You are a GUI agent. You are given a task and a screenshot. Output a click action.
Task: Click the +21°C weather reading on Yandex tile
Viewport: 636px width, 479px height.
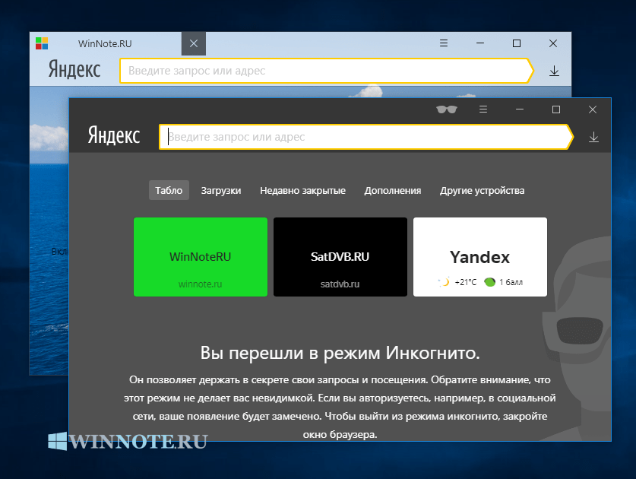[x=465, y=282]
